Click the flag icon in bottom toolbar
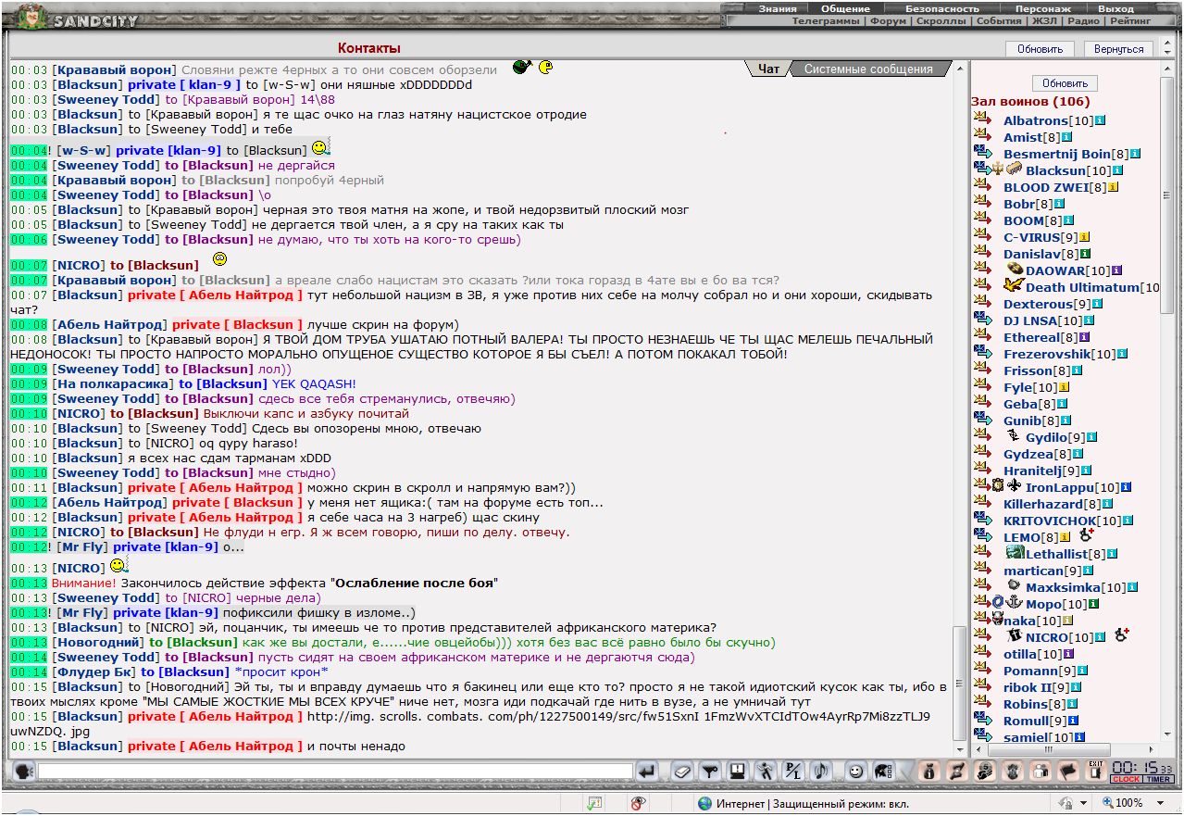Screen dimensions: 1184x816 point(1069,771)
